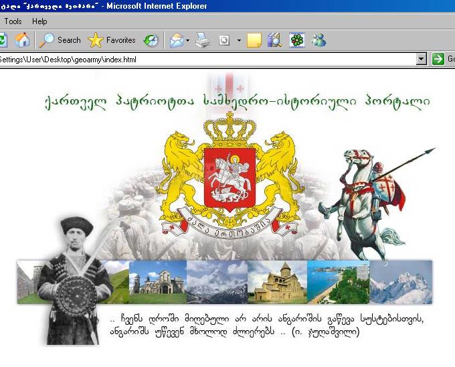Open the yellow note Discuss icon
Image resolution: width=455 pixels, height=367 pixels.
(254, 40)
